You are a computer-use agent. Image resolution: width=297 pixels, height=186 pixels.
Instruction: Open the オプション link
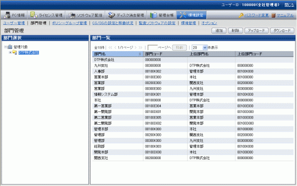pos(209,23)
